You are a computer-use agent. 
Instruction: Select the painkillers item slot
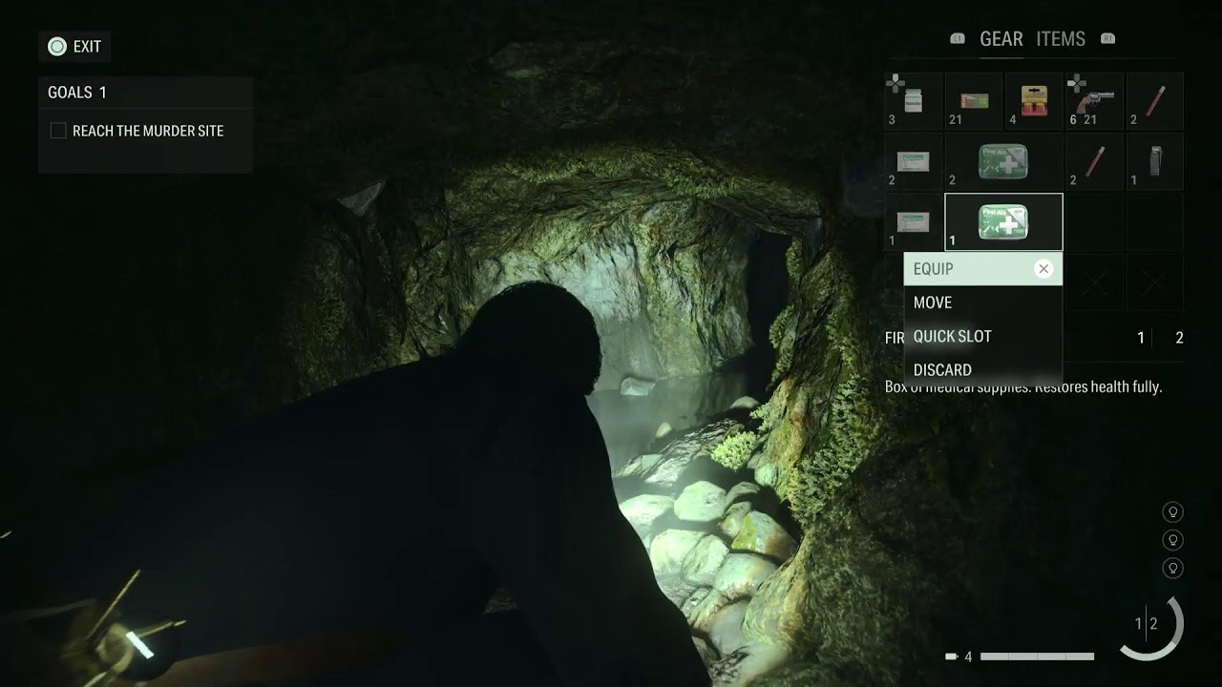point(914,101)
